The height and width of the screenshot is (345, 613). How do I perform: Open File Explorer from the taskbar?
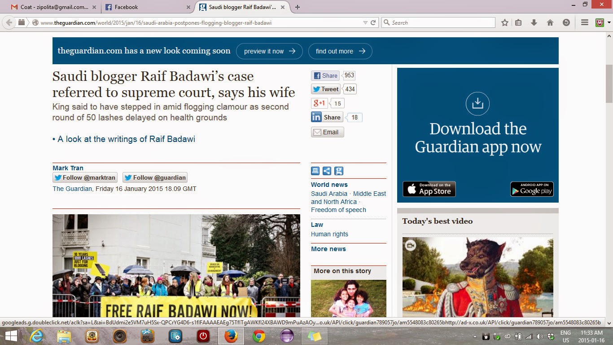64,336
